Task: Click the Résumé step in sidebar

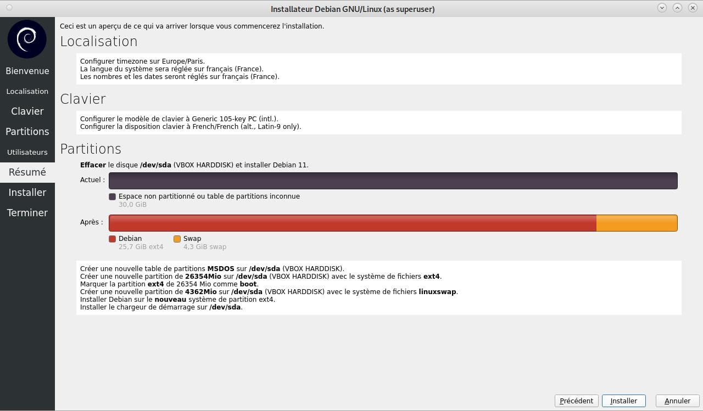Action: [27, 172]
